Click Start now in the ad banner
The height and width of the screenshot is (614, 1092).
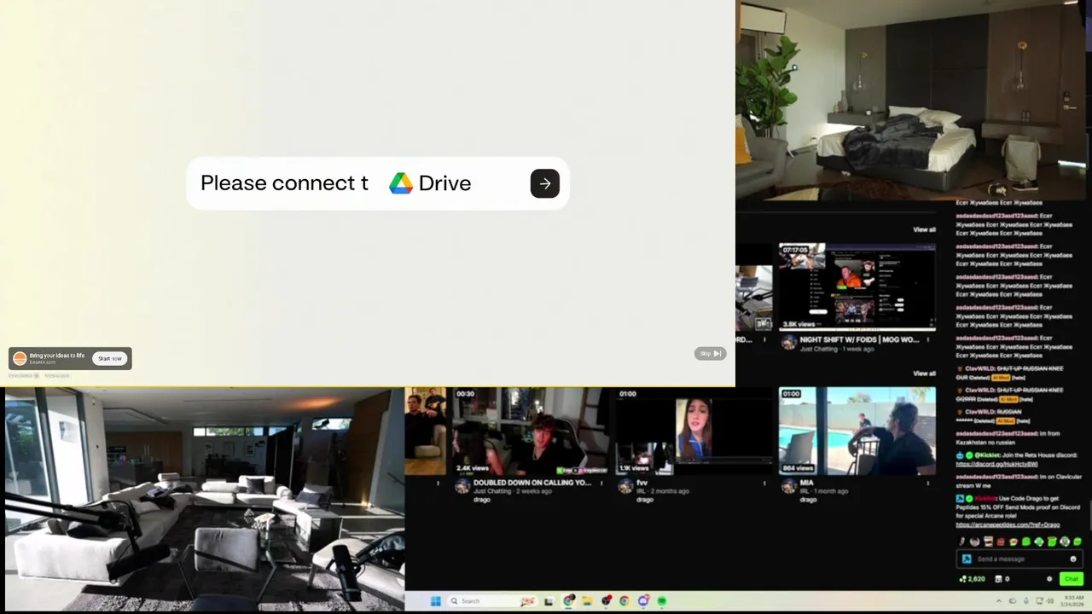point(109,358)
